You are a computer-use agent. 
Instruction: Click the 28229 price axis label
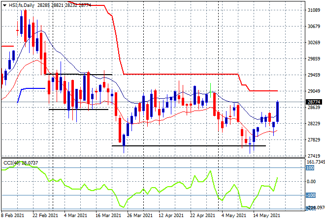[x=314, y=123]
